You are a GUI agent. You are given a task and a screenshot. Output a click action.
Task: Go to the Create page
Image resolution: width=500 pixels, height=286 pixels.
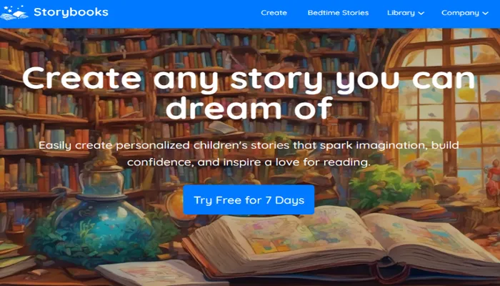coord(274,13)
